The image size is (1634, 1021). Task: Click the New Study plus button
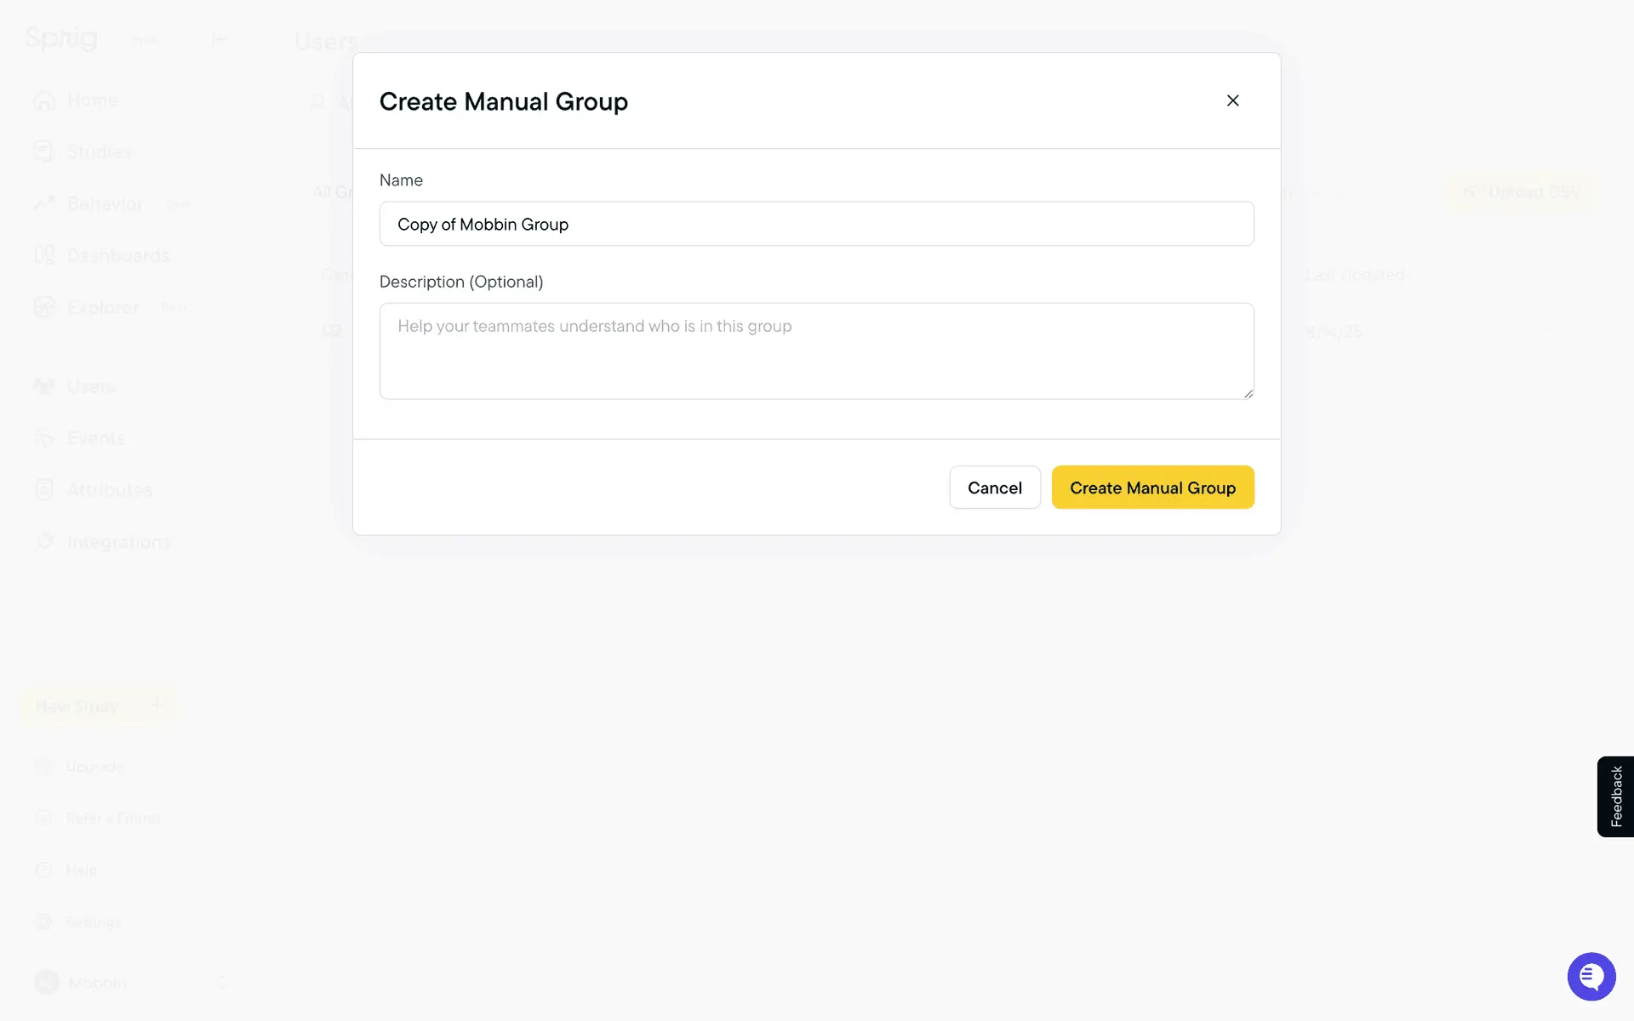click(157, 705)
